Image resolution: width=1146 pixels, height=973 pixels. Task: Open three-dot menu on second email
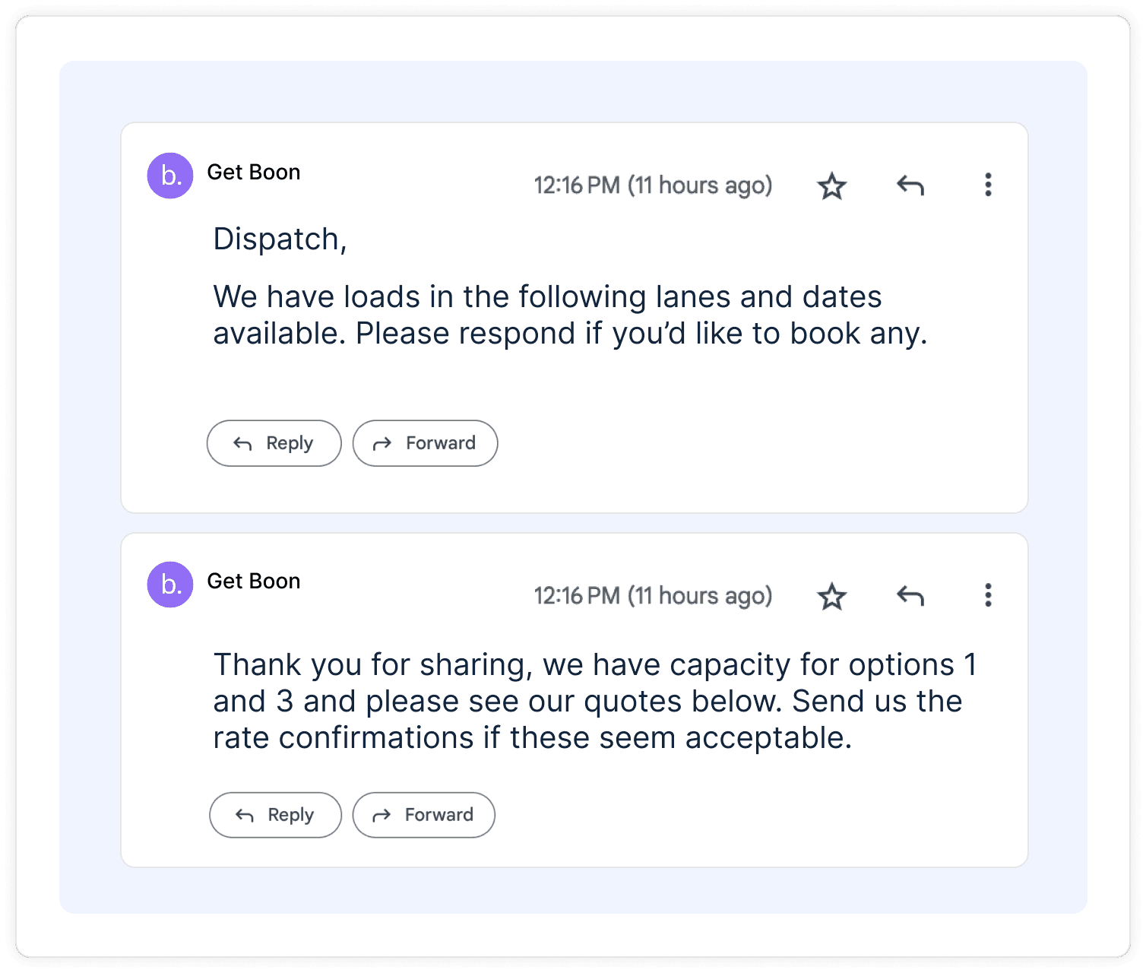click(x=988, y=595)
